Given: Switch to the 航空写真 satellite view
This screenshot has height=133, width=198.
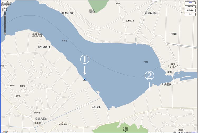Looking at the screenshot, I should click(x=190, y=7).
